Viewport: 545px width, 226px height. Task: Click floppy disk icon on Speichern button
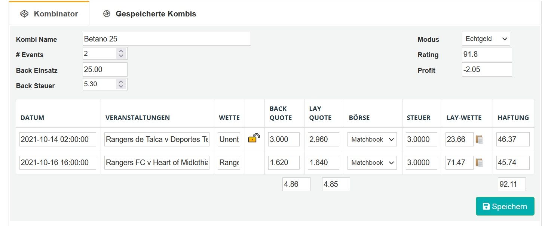[486, 207]
